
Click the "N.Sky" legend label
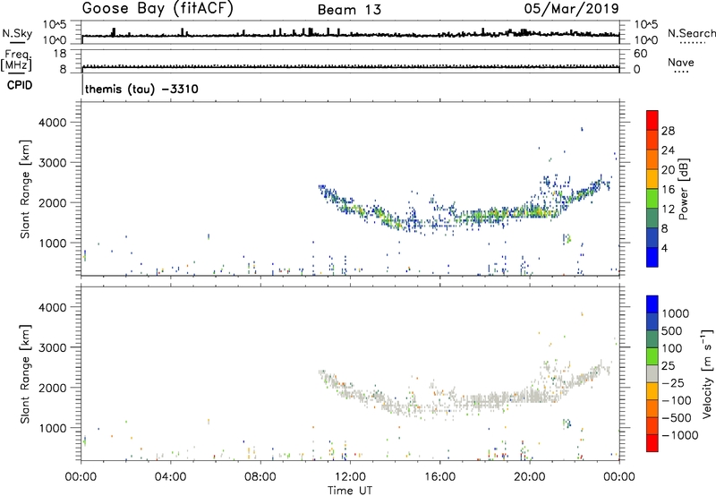tap(17, 33)
